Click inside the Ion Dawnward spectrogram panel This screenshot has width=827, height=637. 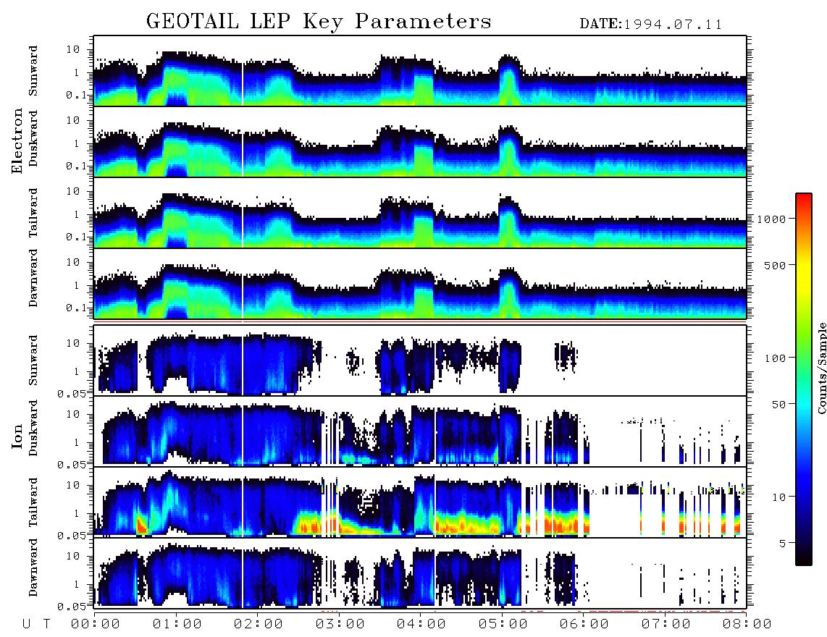pyautogui.click(x=420, y=573)
